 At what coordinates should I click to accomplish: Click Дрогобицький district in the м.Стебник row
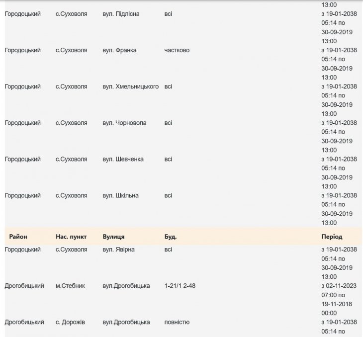point(24,286)
